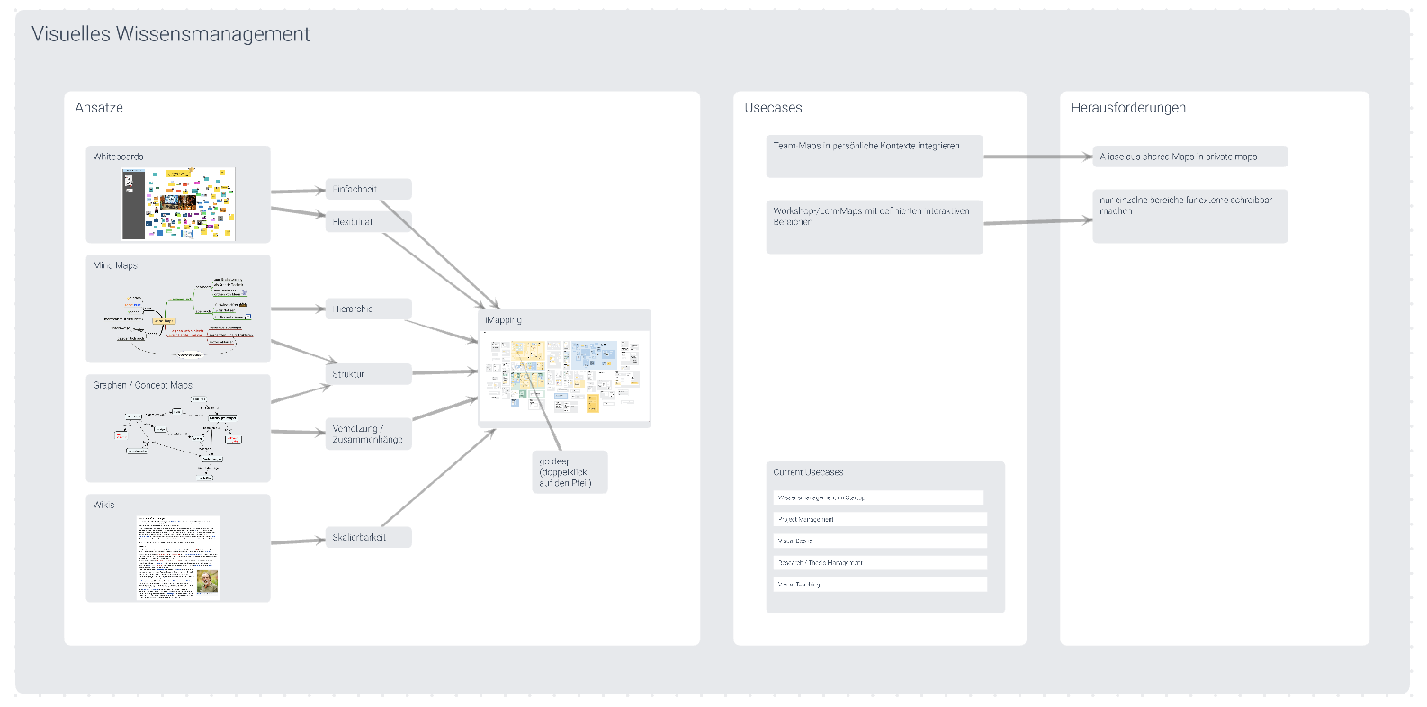Select the Current Usecases card heading

pos(808,472)
